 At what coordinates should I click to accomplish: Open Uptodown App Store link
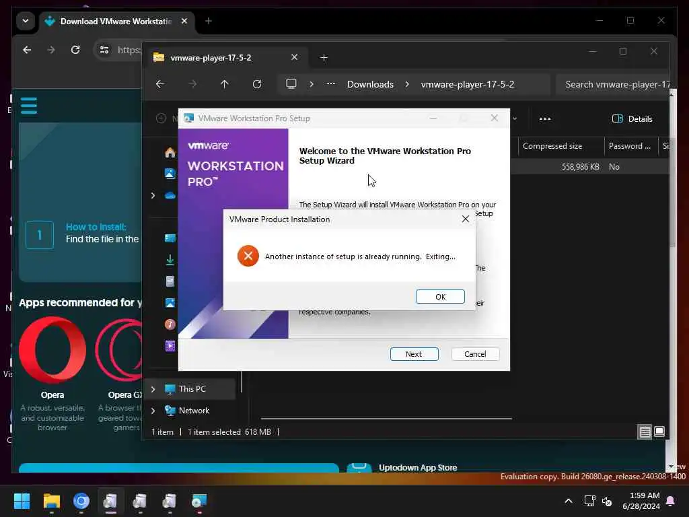click(418, 467)
